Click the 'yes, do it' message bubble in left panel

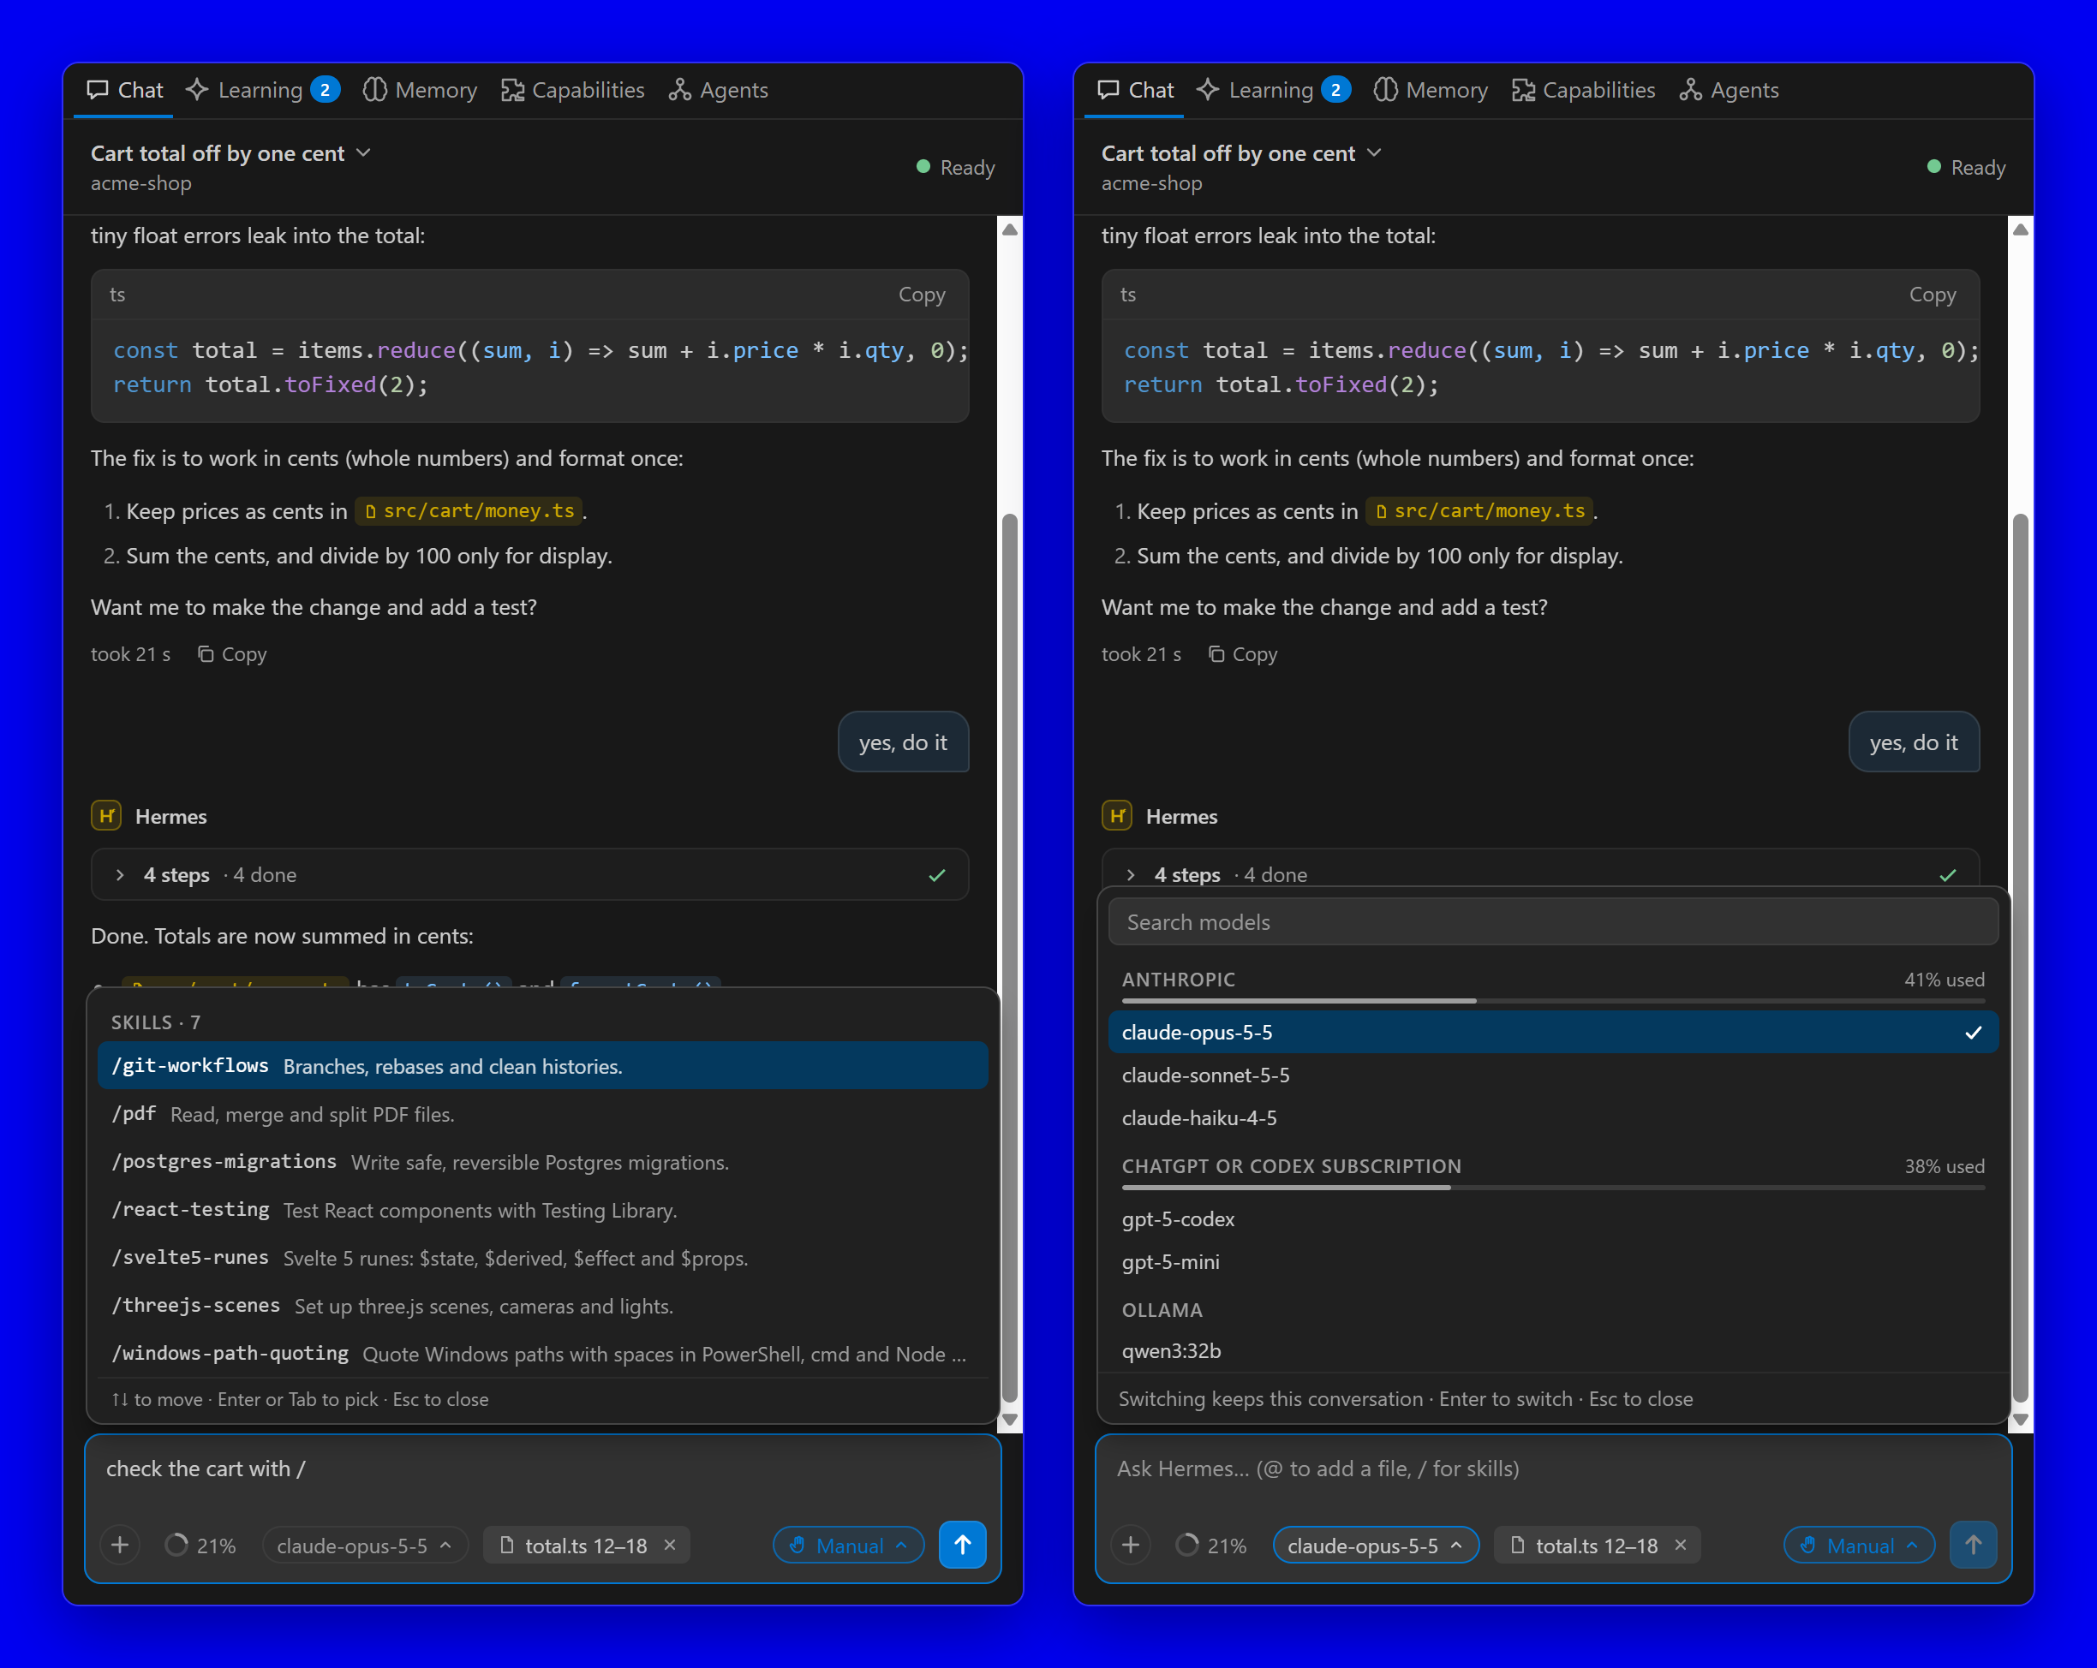(x=903, y=742)
